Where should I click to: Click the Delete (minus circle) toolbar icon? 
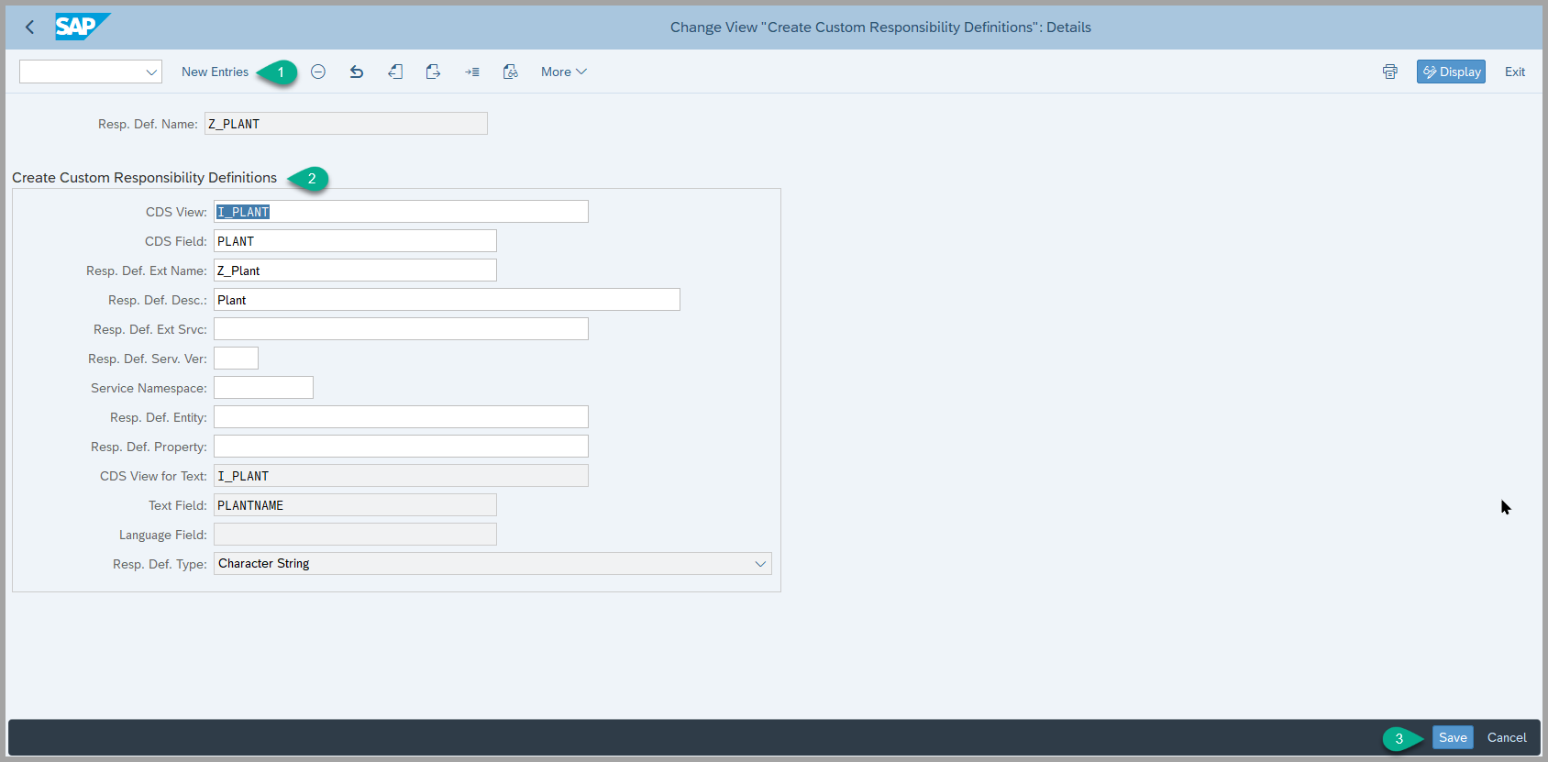[318, 72]
